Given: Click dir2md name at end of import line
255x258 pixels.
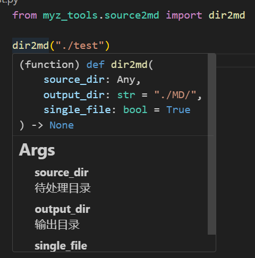Looking at the screenshot, I should (227, 15).
